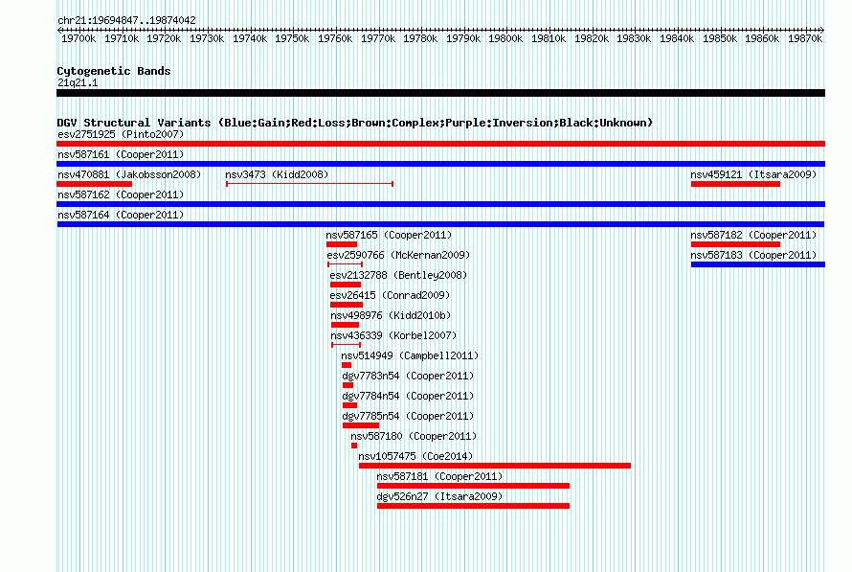Click the DGV Structural Variants track title
The height and width of the screenshot is (572, 852).
tap(354, 123)
